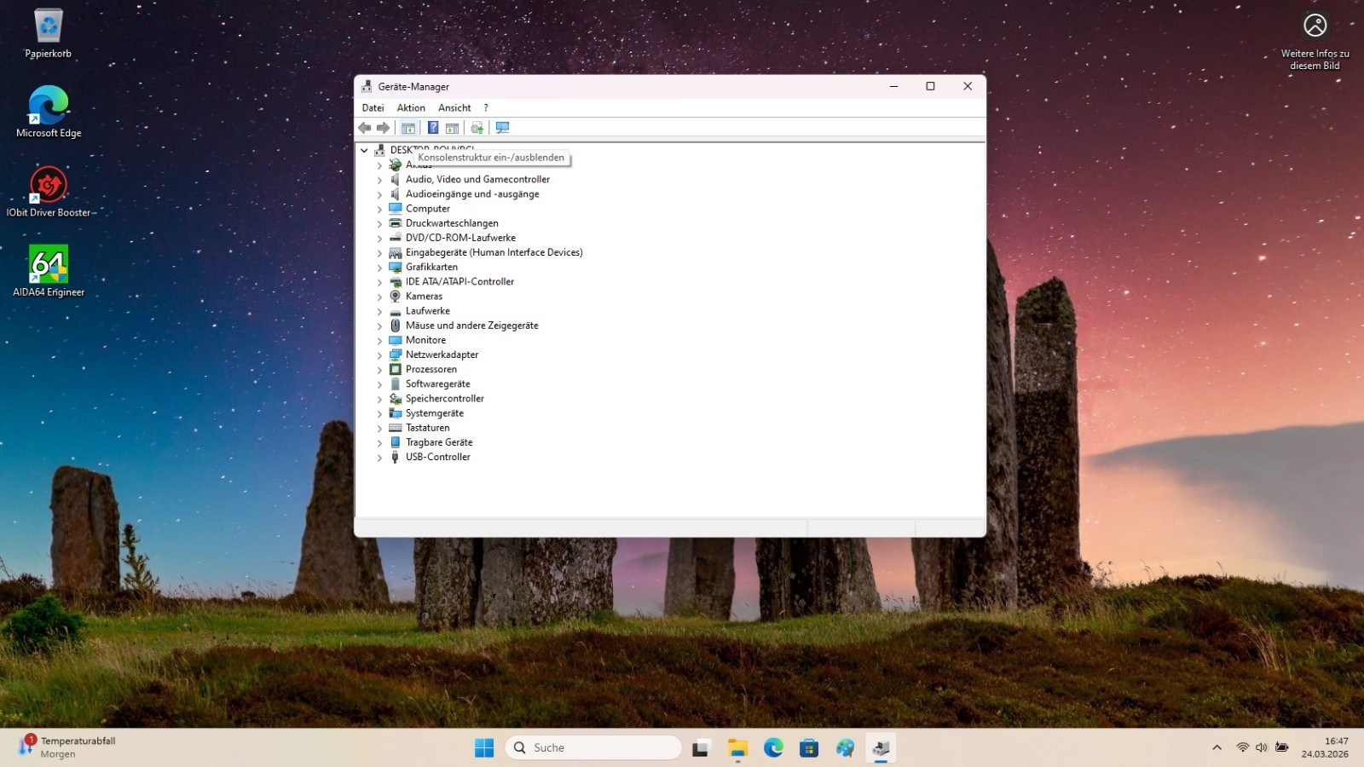This screenshot has height=767, width=1364.
Task: Open Papierkorb recycle bin desktop icon
Action: [49, 34]
